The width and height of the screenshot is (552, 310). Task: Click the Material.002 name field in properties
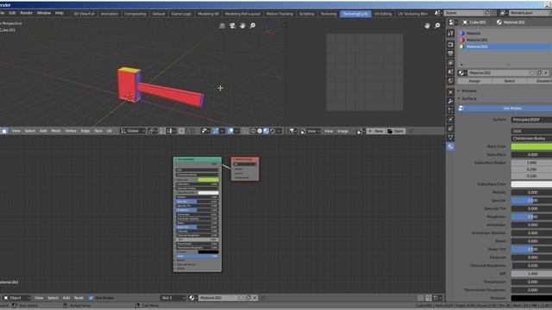pos(498,72)
